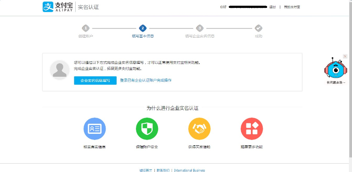The image size is (352, 172).
Task: Click the checkmark success step marker
Action: point(258,29)
